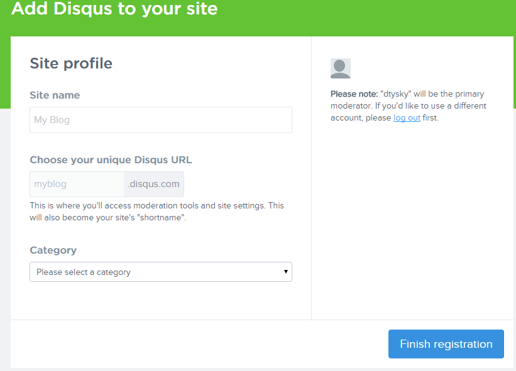Click the .disqus.com URL suffix
Viewport: 516px width, 371px height.
(154, 184)
